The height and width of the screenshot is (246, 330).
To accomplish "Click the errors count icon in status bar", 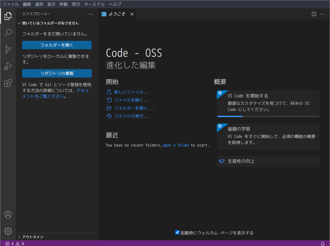I will [7, 244].
